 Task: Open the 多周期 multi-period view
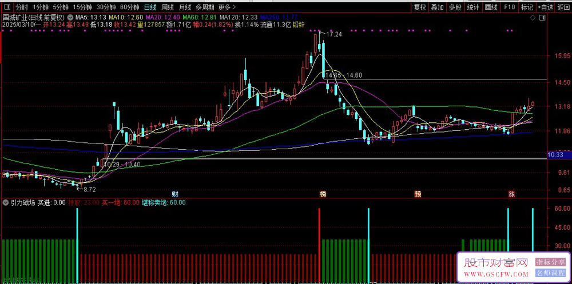coord(205,7)
